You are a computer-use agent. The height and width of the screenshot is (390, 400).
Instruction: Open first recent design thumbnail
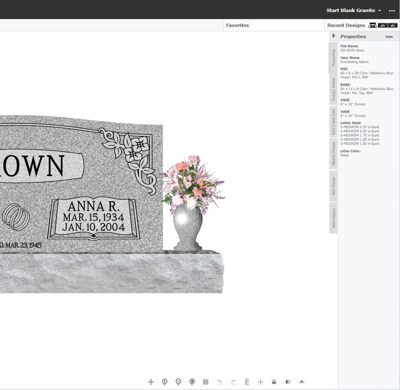tap(373, 25)
